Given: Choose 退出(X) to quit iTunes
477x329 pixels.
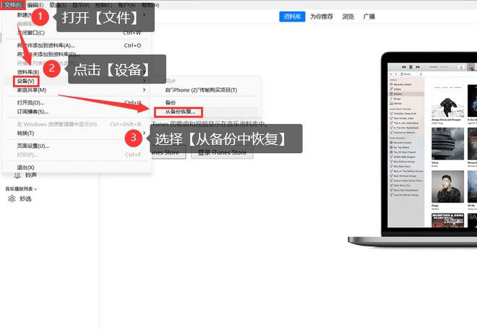Looking at the screenshot, I should click(25, 167).
